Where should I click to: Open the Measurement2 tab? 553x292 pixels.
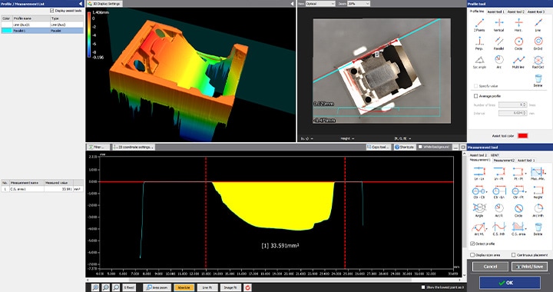point(504,160)
